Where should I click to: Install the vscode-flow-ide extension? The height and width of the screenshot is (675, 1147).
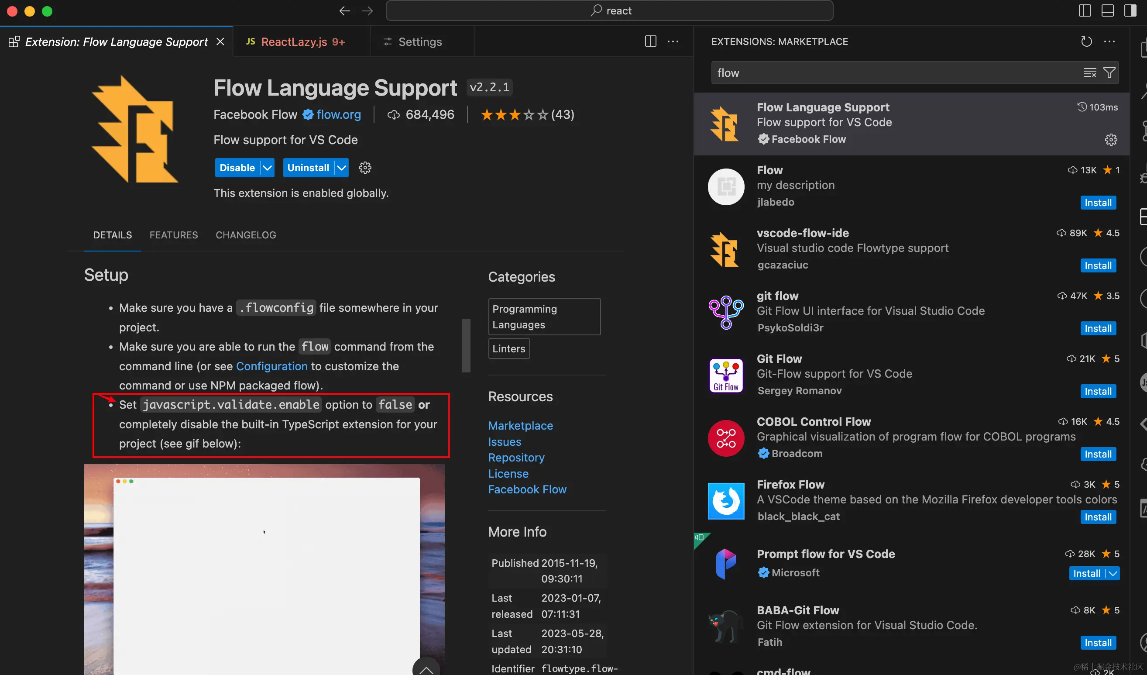(1097, 265)
